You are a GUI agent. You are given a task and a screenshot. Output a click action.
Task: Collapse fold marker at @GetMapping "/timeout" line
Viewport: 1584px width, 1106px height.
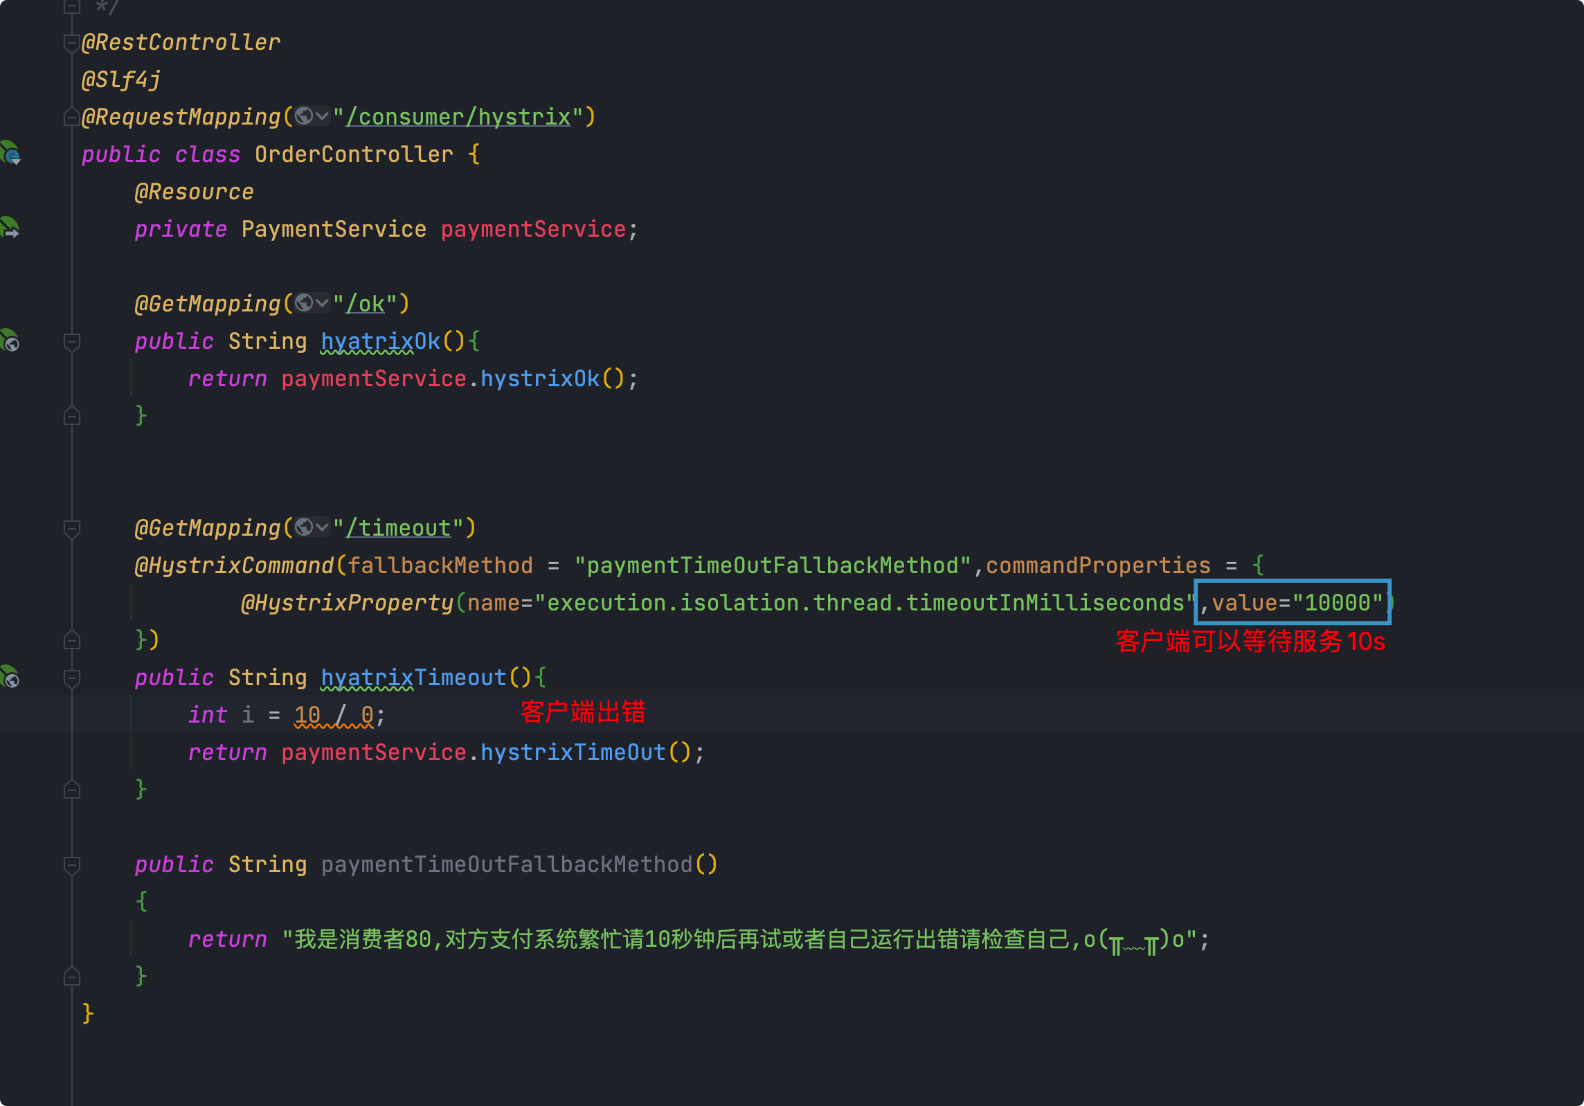[x=71, y=528]
